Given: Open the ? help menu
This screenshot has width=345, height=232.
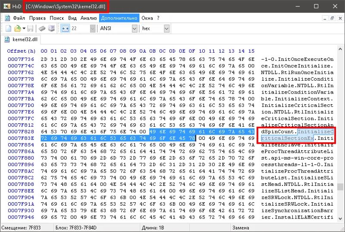Looking at the screenshot, I should point(158,18).
